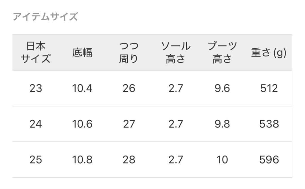Screen dimensions: 305x189
Task: Select the つつ周り column header
Action: point(129,53)
